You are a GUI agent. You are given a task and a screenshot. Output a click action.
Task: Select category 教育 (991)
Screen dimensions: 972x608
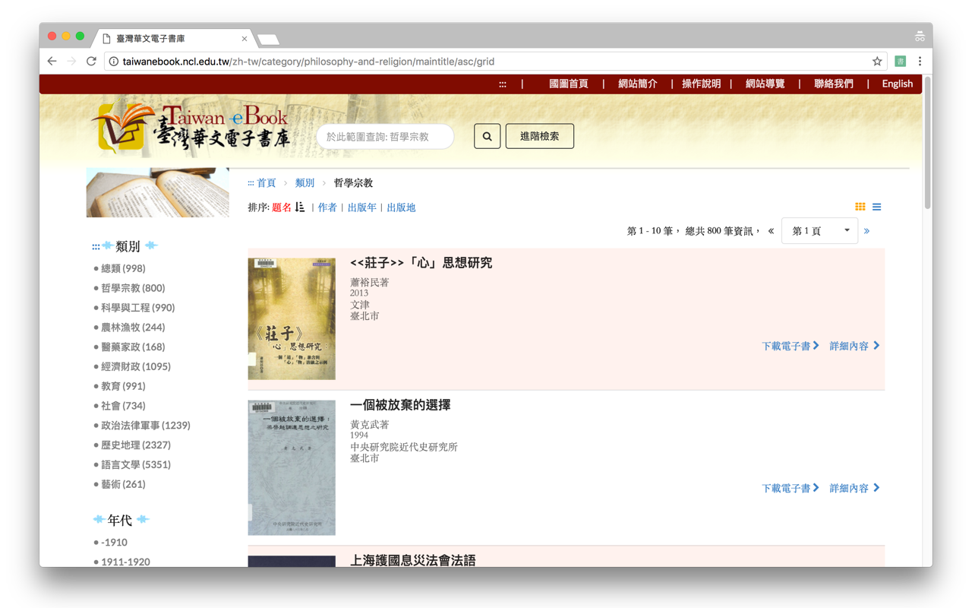(x=123, y=386)
